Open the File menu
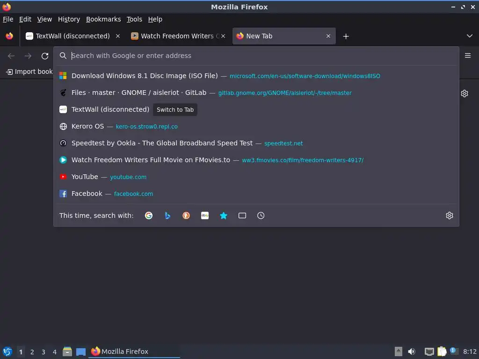 click(x=8, y=19)
